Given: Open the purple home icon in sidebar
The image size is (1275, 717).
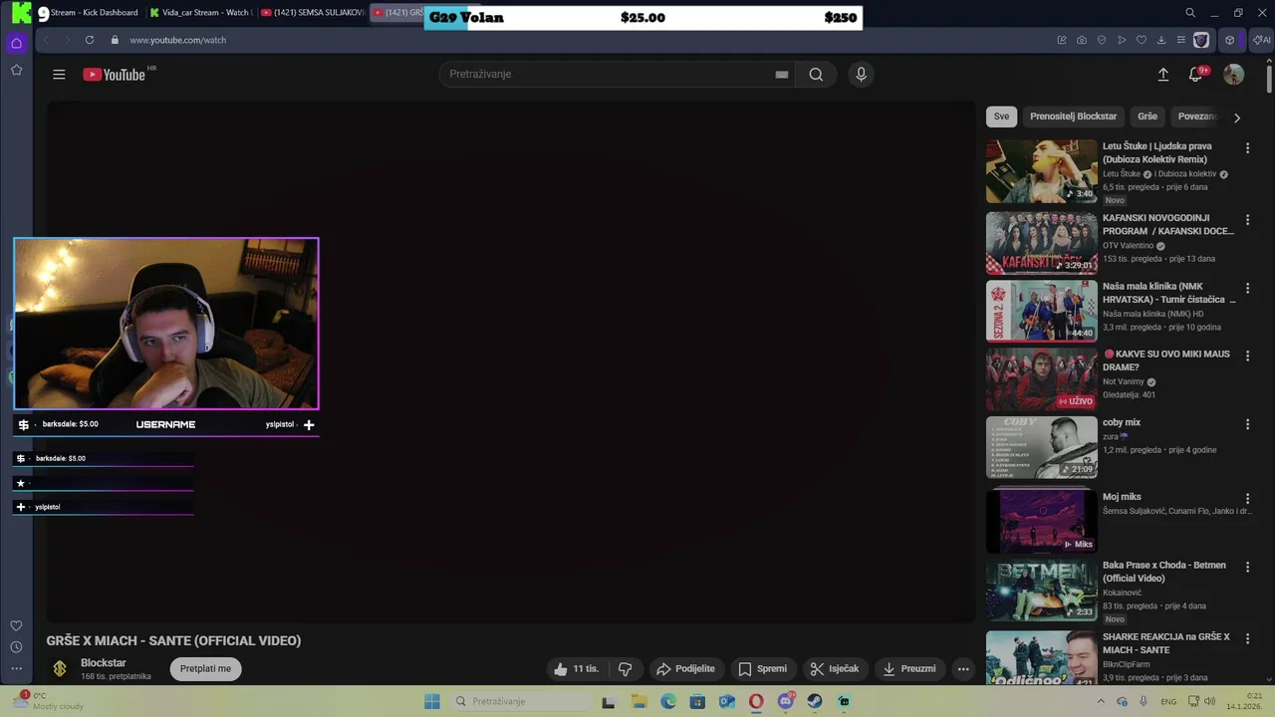Looking at the screenshot, I should click(16, 43).
